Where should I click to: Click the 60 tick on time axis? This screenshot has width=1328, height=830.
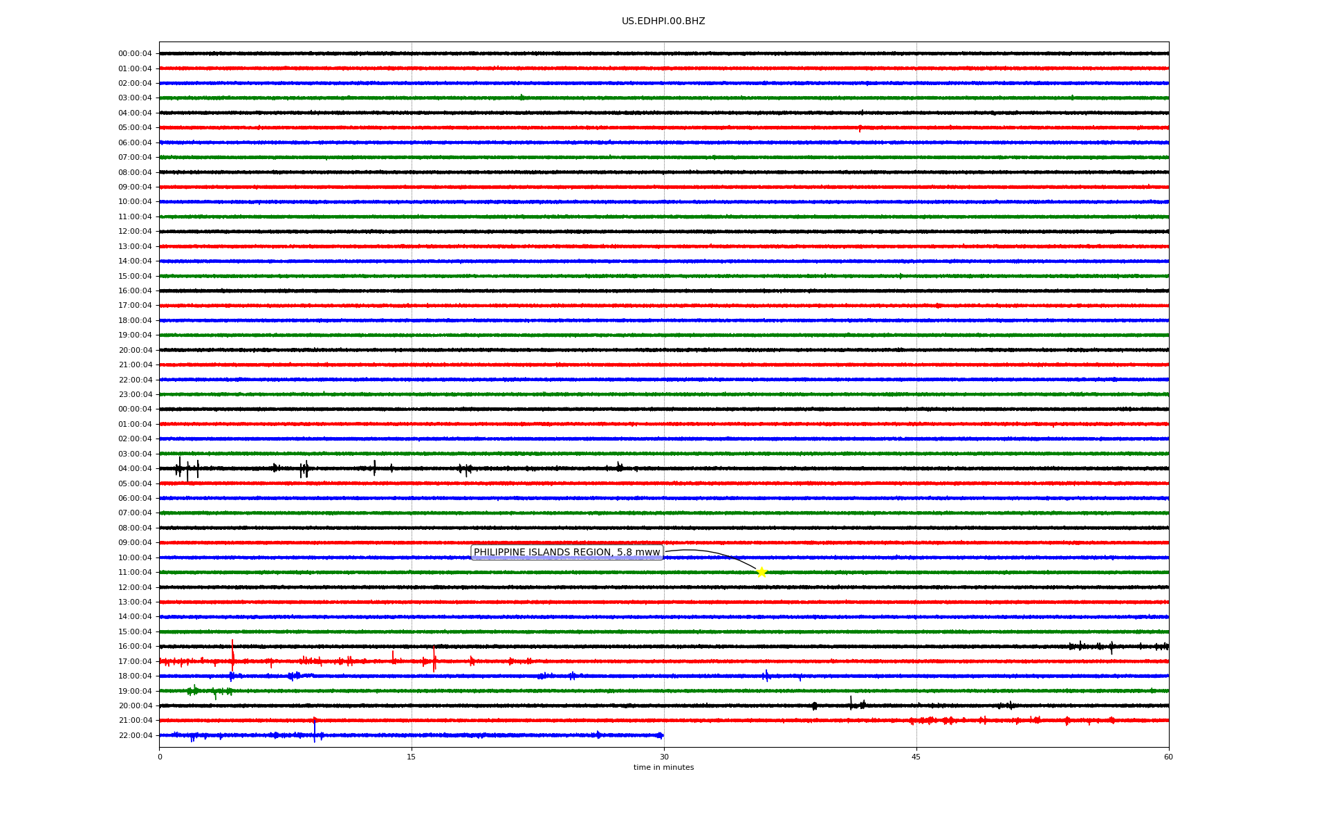(x=1168, y=757)
